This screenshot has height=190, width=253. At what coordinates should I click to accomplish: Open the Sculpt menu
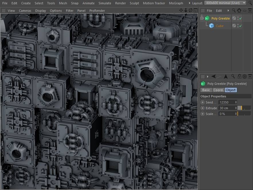[134, 3]
